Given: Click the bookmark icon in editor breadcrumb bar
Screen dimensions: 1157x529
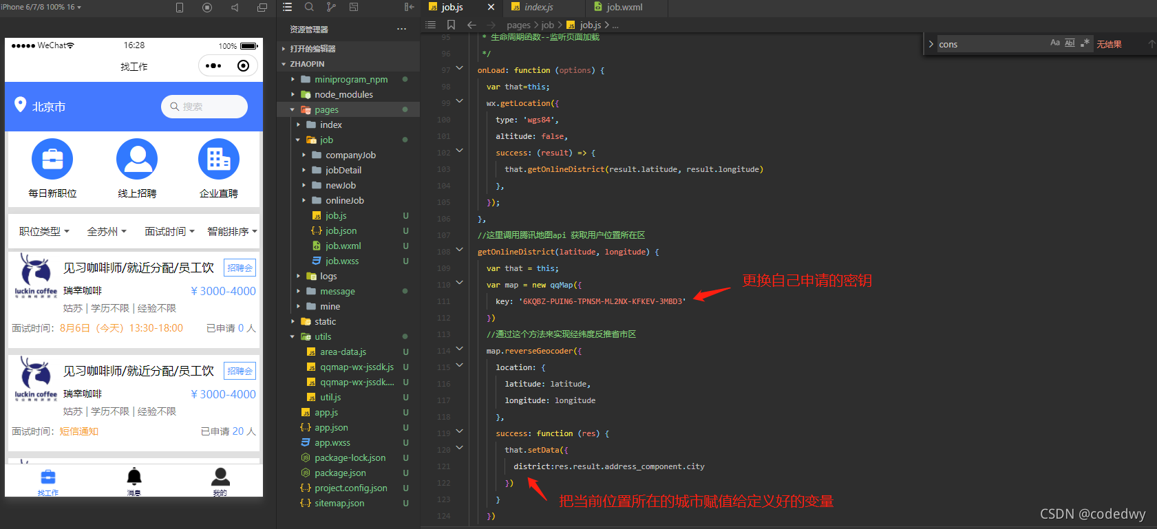Looking at the screenshot, I should (x=452, y=25).
